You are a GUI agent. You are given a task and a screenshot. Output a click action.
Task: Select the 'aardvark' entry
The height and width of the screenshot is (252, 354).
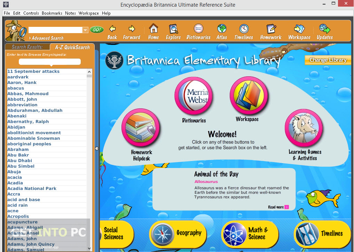tap(47, 77)
